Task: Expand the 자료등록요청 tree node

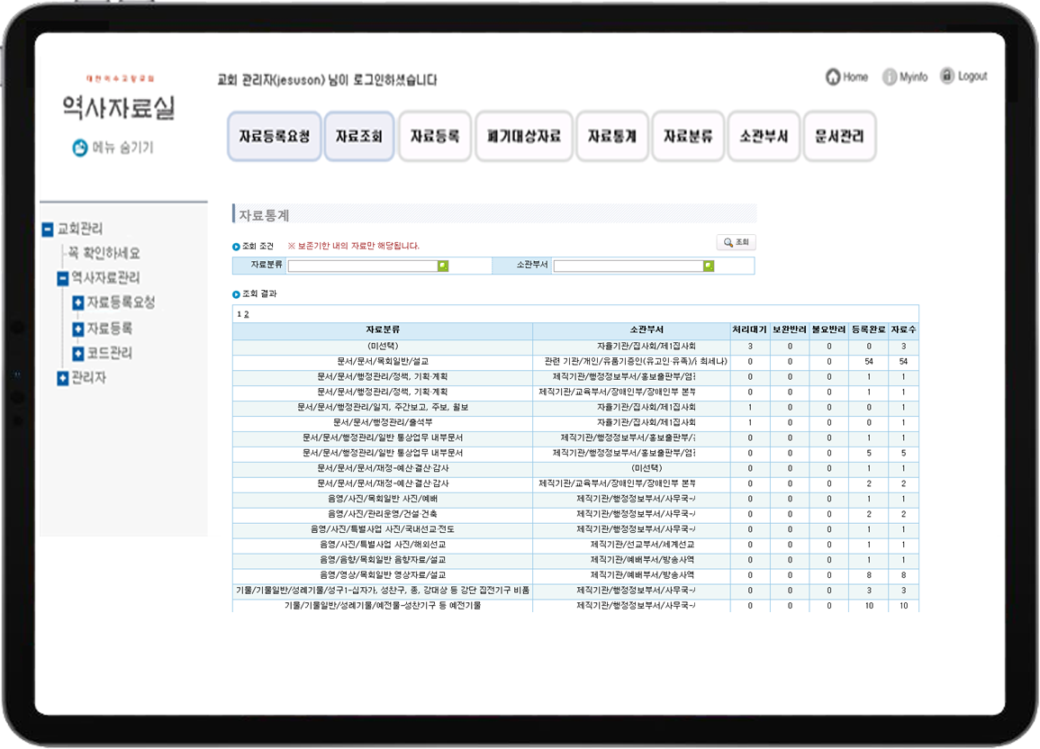Action: pyautogui.click(x=78, y=303)
